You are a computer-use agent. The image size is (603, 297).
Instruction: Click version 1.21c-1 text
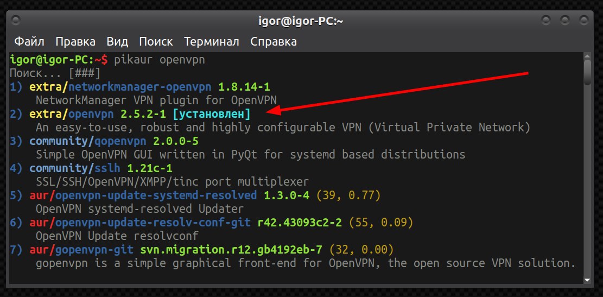(x=150, y=168)
